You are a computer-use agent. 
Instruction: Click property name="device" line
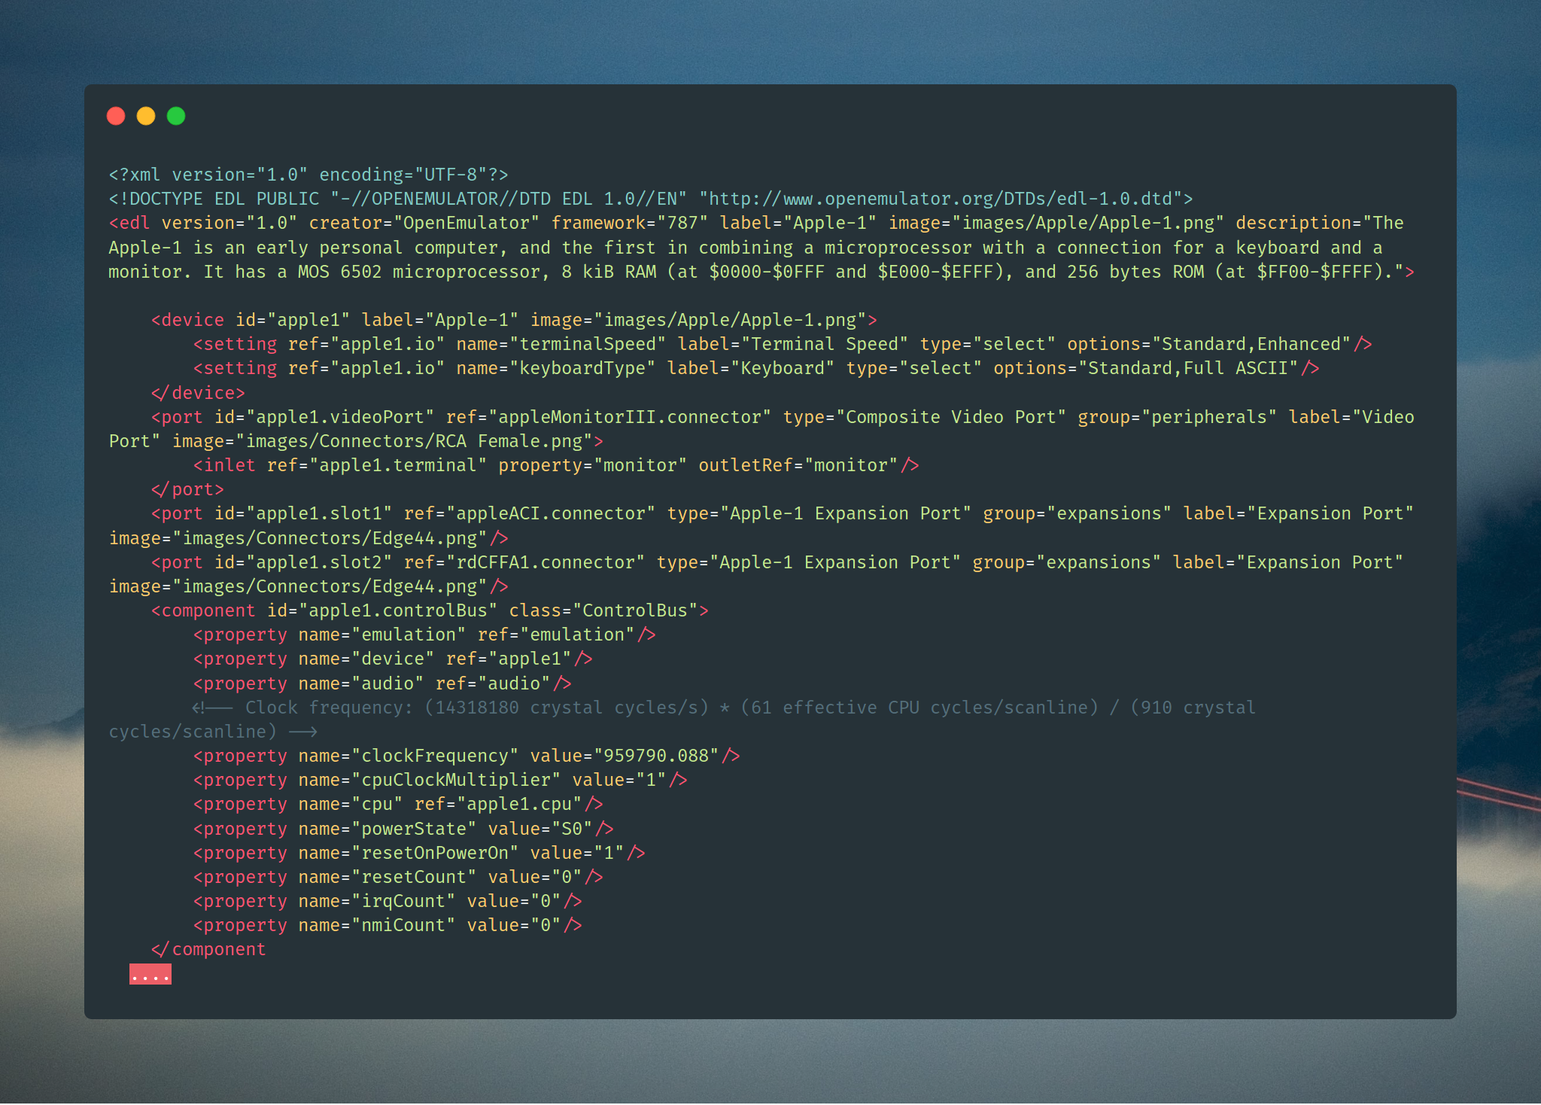(x=393, y=659)
